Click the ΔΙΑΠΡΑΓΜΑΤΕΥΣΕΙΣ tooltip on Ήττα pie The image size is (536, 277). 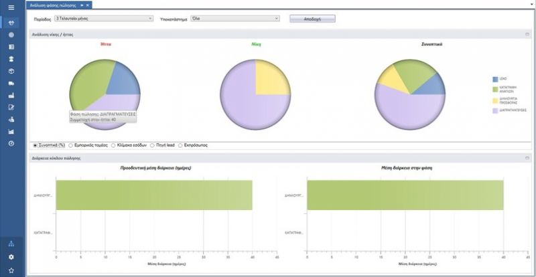[103, 117]
